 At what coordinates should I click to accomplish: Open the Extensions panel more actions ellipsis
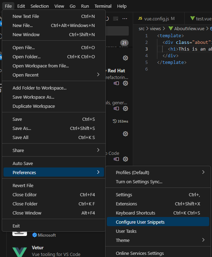[125, 19]
